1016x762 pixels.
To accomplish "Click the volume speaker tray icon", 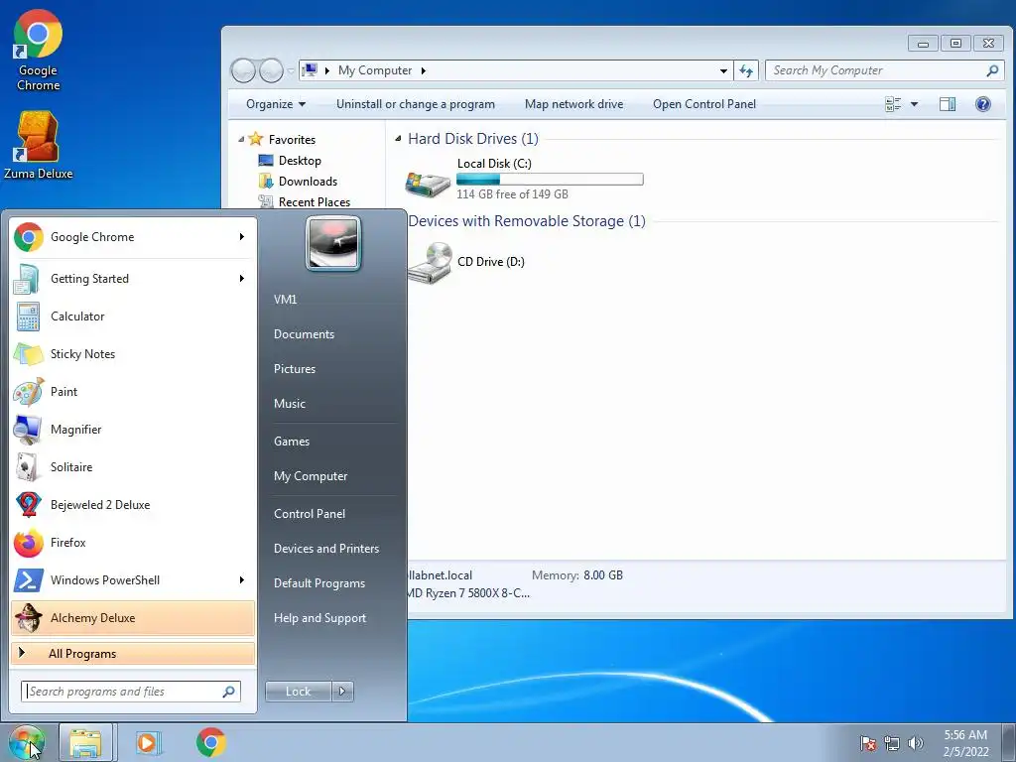I will [x=916, y=742].
